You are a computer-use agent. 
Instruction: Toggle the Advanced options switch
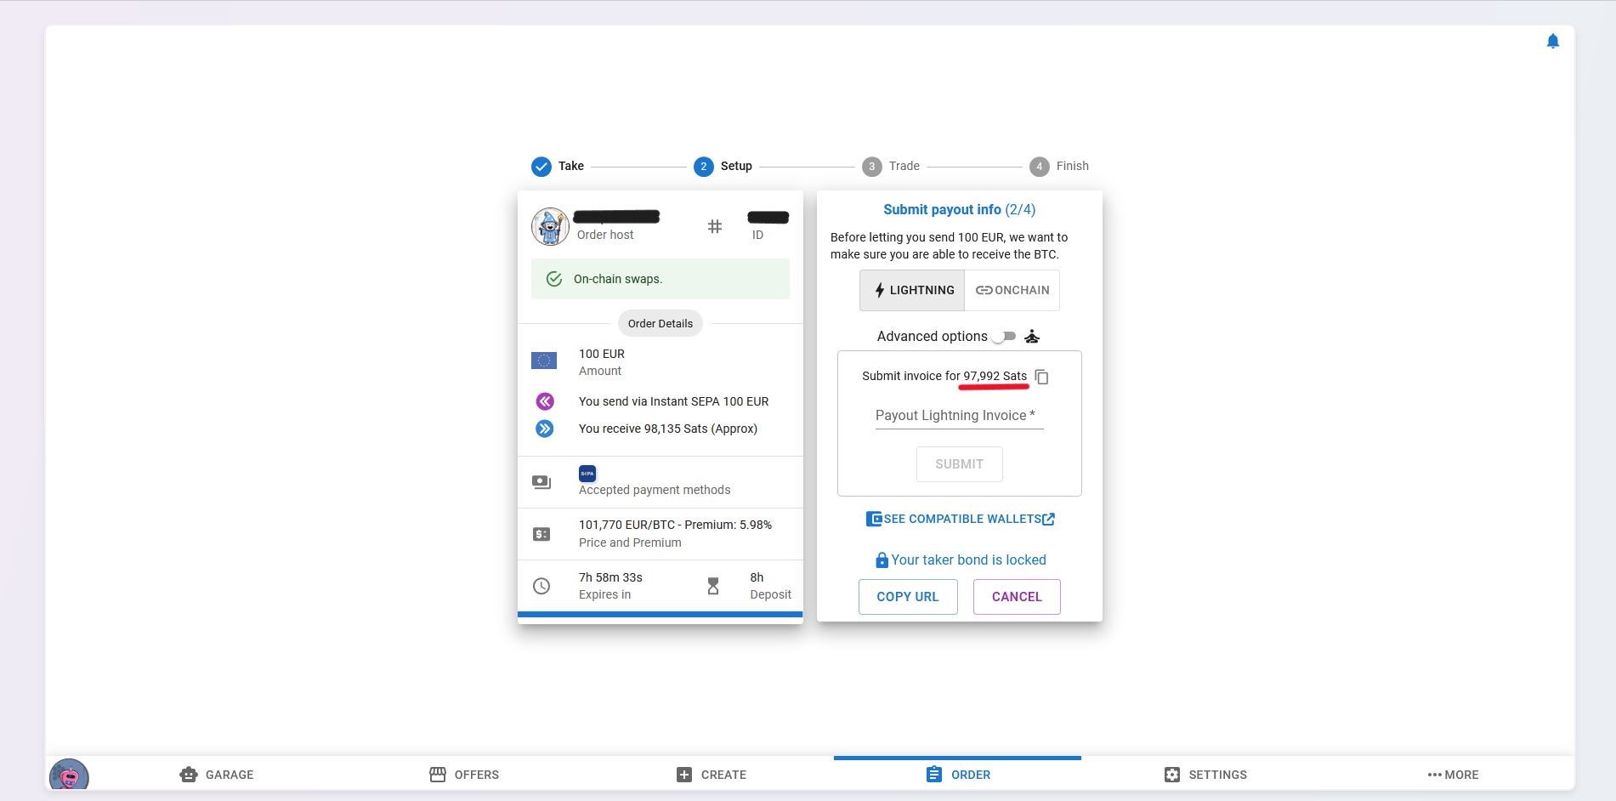(1003, 336)
